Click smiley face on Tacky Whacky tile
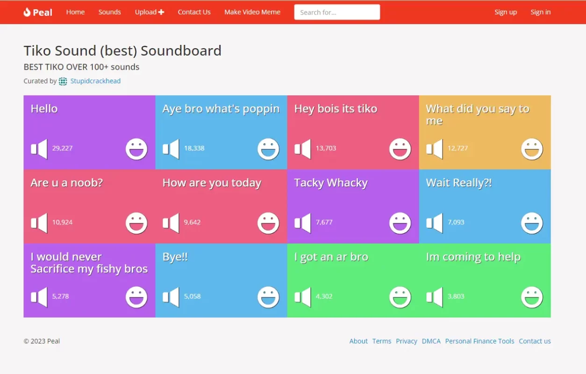Image resolution: width=586 pixels, height=374 pixels. (x=400, y=223)
